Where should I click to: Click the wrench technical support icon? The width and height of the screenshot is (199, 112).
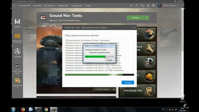coord(149,49)
